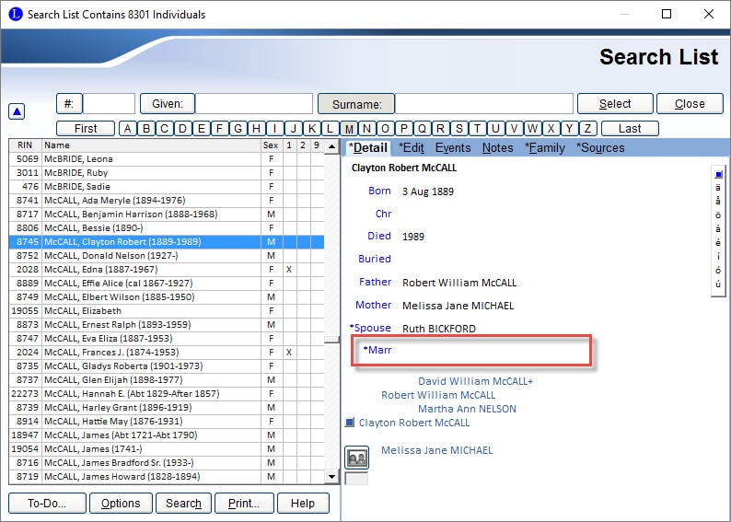Open David William McCALL+ pedigree link

coord(475,381)
